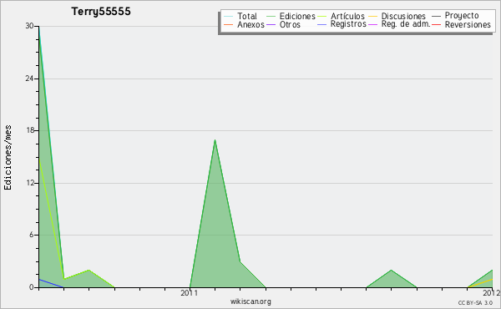Click the red Reversiones line swatch
Viewport: 501px width, 309px height.
(x=436, y=24)
